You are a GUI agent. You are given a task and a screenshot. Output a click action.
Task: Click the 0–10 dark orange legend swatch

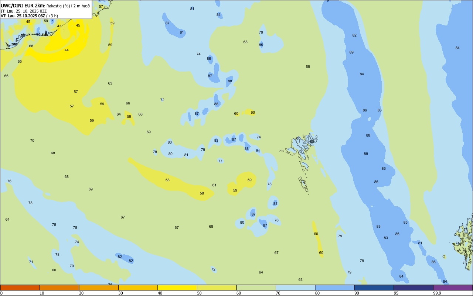20,288
